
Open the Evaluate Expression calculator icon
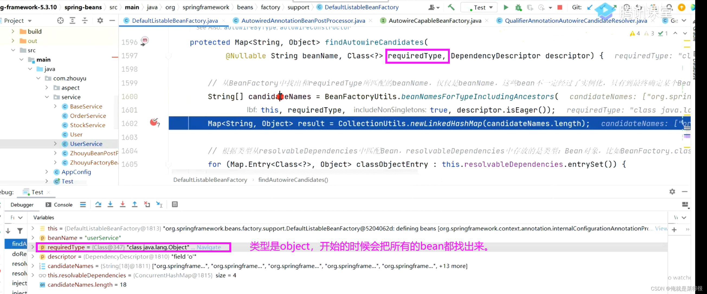click(x=175, y=204)
